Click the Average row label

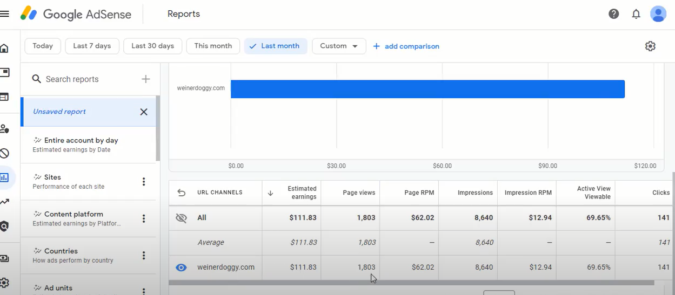(211, 243)
